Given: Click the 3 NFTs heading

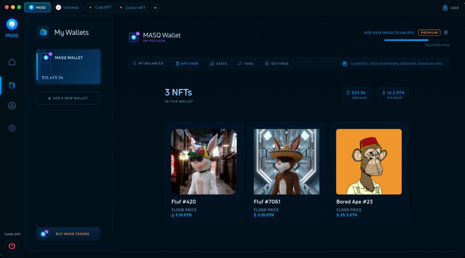Looking at the screenshot, I should click(178, 93).
